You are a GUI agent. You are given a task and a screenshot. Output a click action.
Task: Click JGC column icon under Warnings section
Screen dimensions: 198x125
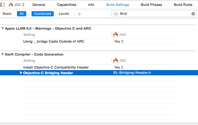tap(116, 35)
